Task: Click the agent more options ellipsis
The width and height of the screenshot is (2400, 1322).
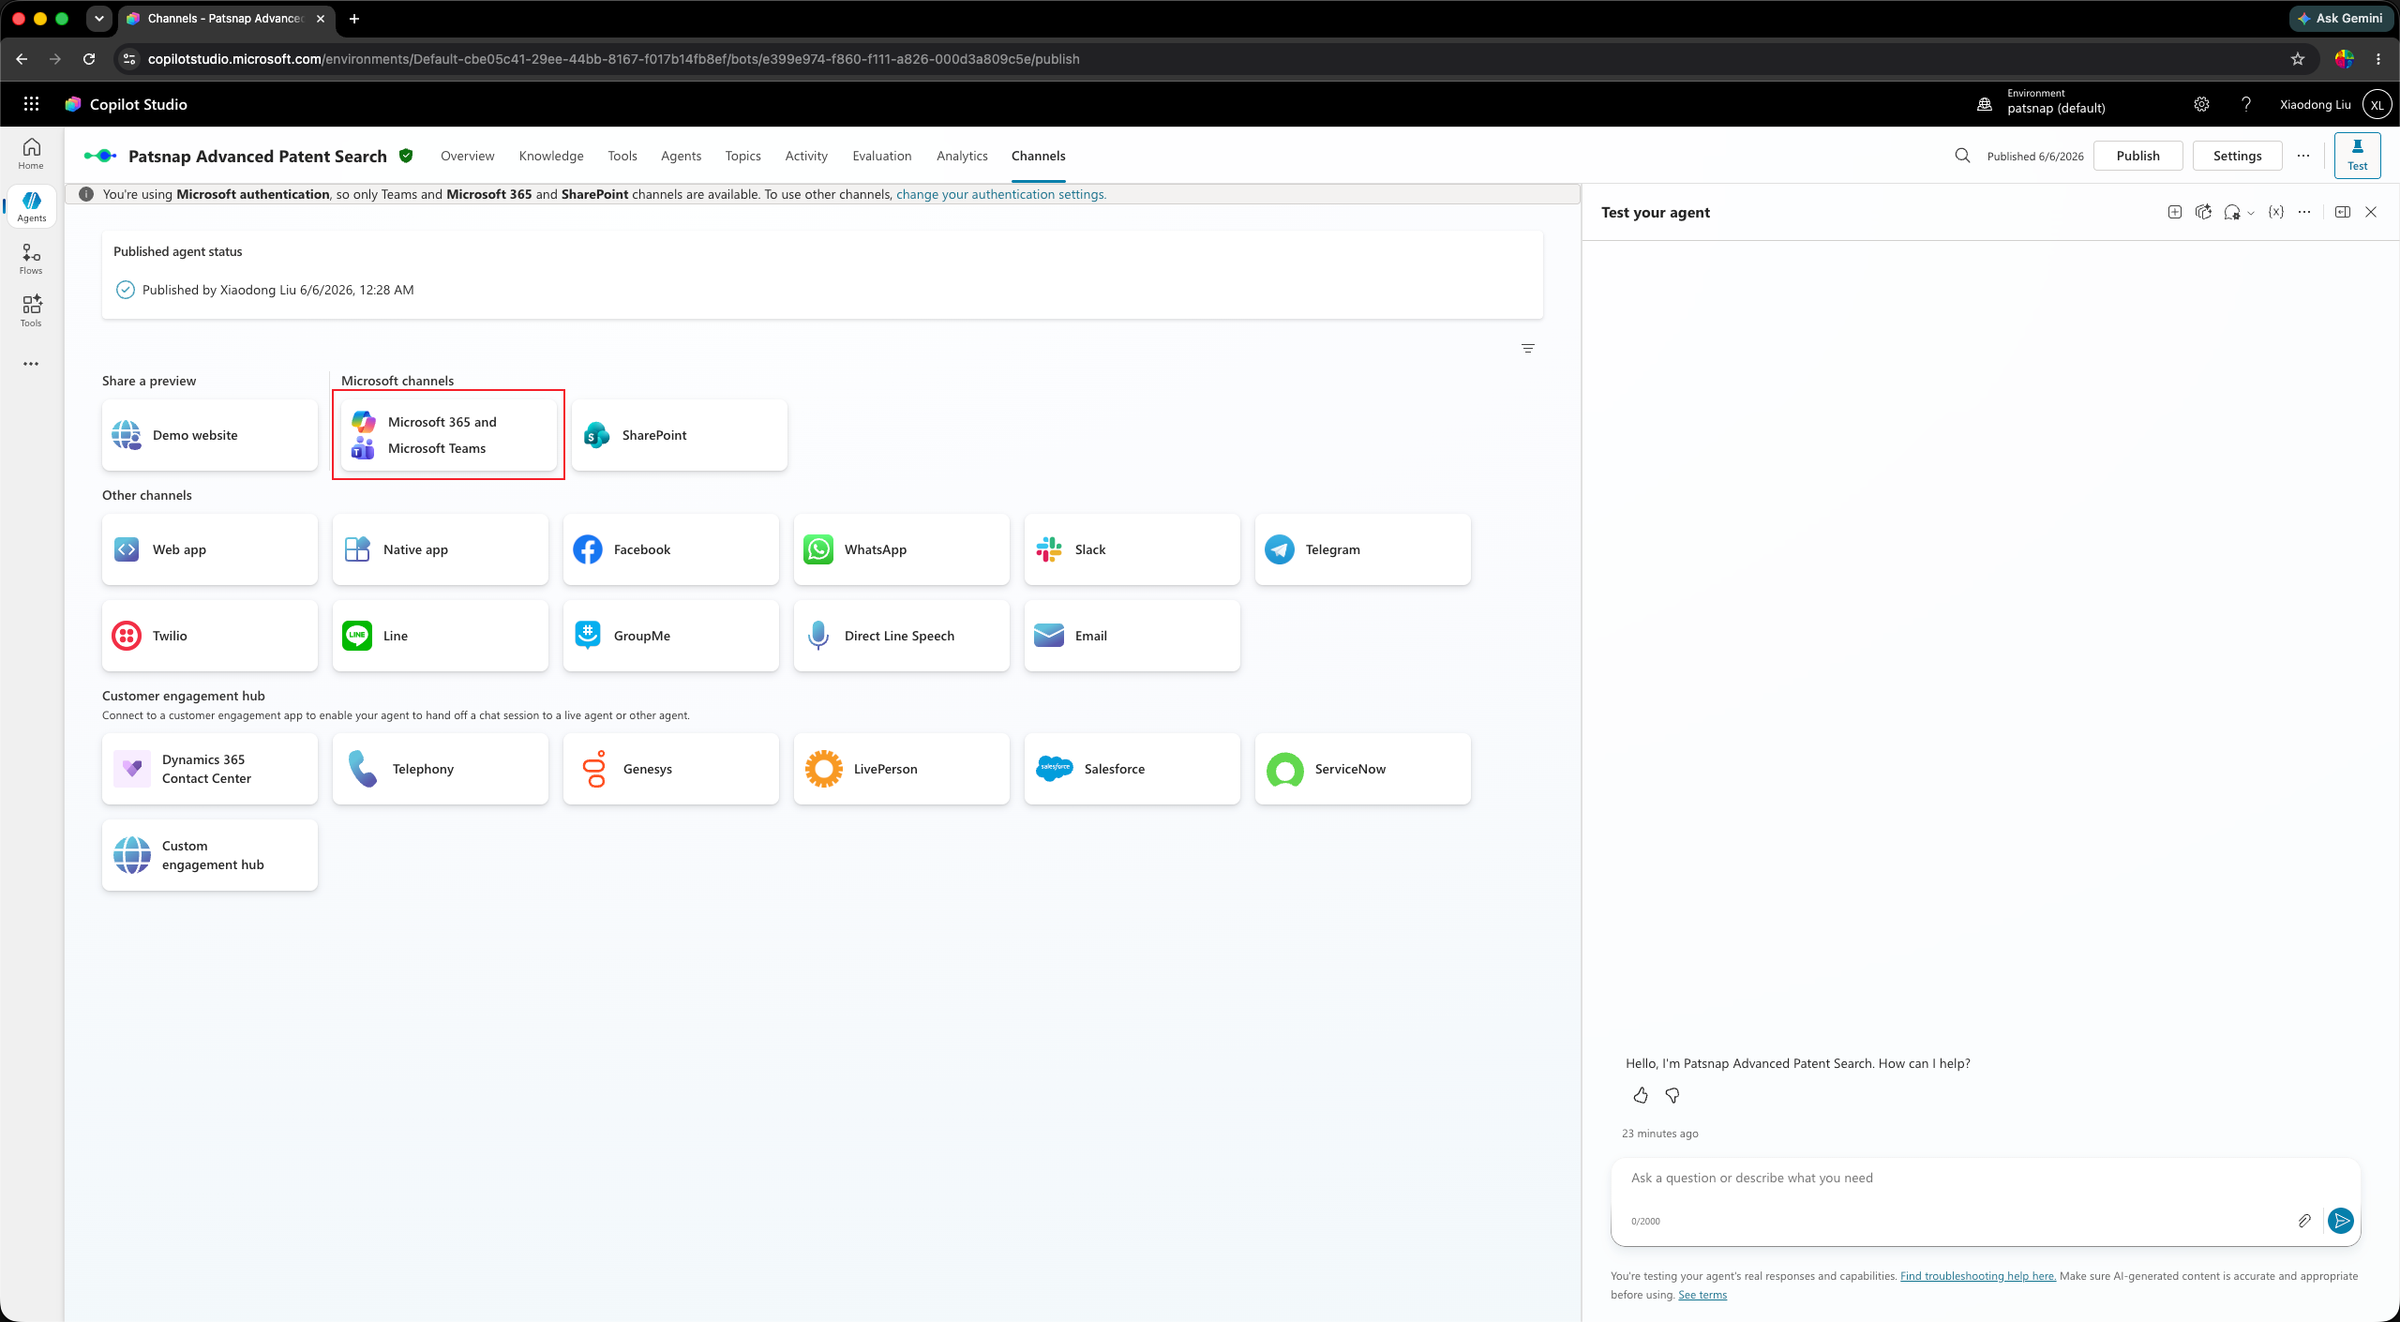Action: pyautogui.click(x=2303, y=156)
